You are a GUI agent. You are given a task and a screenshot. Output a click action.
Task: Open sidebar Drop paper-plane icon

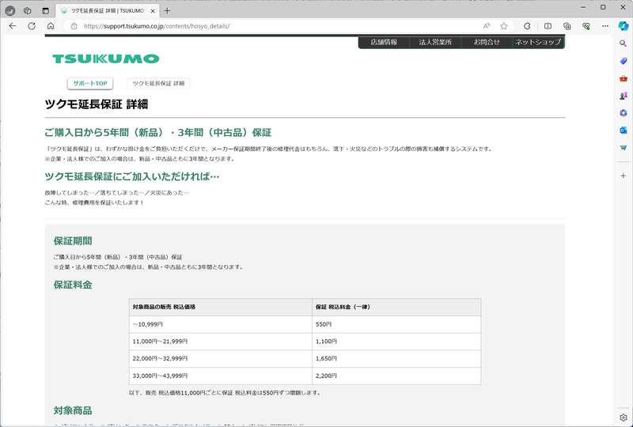coord(624,148)
